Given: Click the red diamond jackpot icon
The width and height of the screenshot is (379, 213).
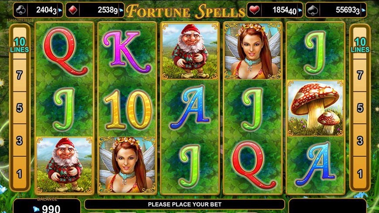Looking at the screenshot, I should pyautogui.click(x=73, y=10).
